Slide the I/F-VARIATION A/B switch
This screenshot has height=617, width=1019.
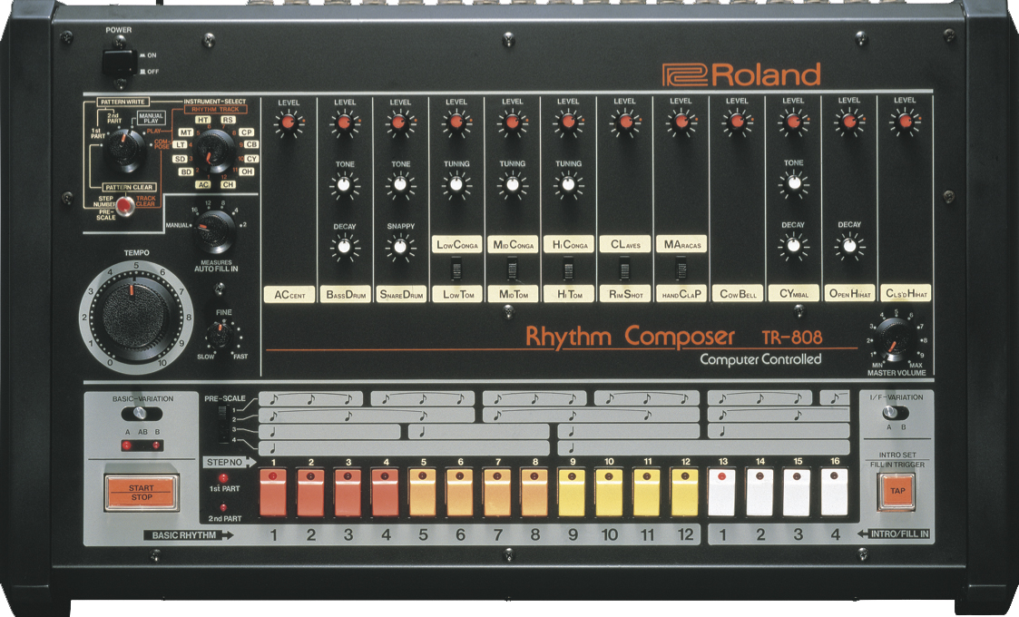tap(897, 412)
